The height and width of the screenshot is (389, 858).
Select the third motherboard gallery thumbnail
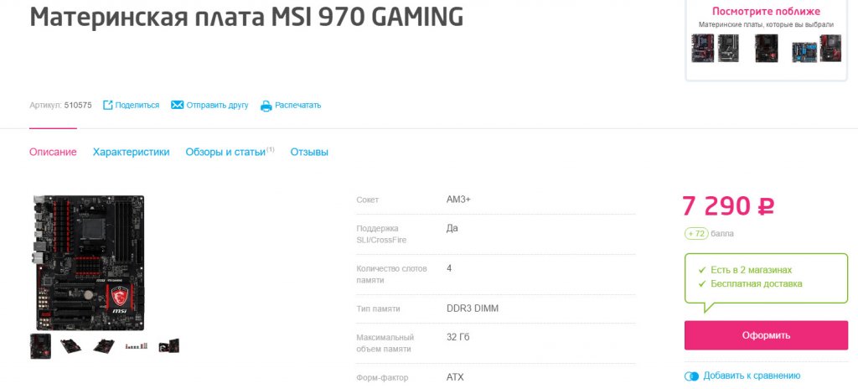point(103,345)
